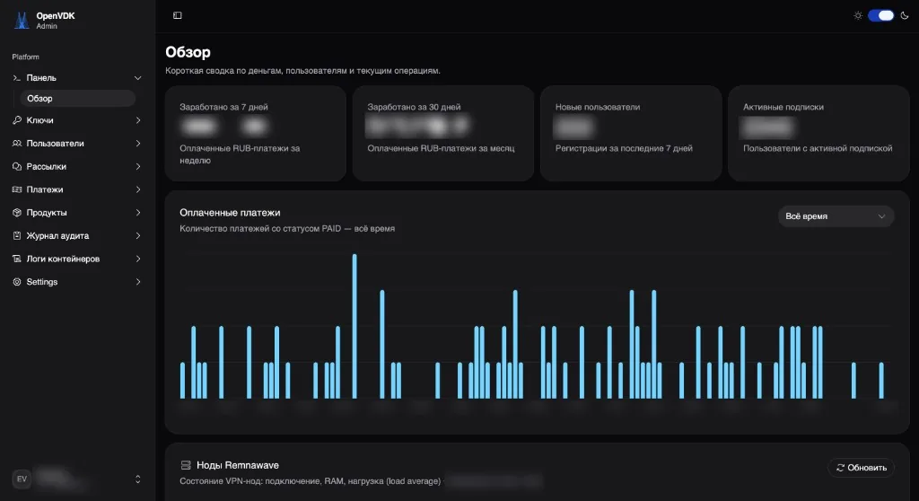
Task: Click the tallest bar in payments chart
Action: [354, 326]
